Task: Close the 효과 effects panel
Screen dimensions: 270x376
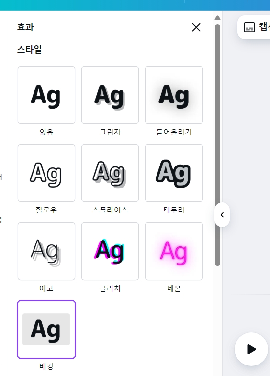Action: (196, 27)
